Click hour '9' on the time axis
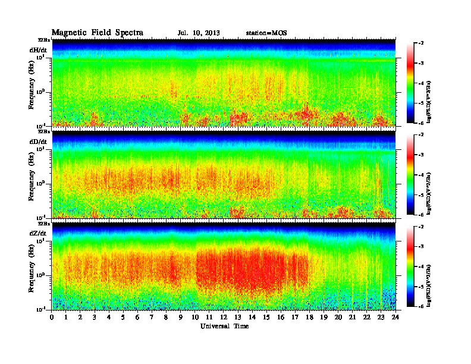This screenshot has height=364, width=471. [x=181, y=318]
